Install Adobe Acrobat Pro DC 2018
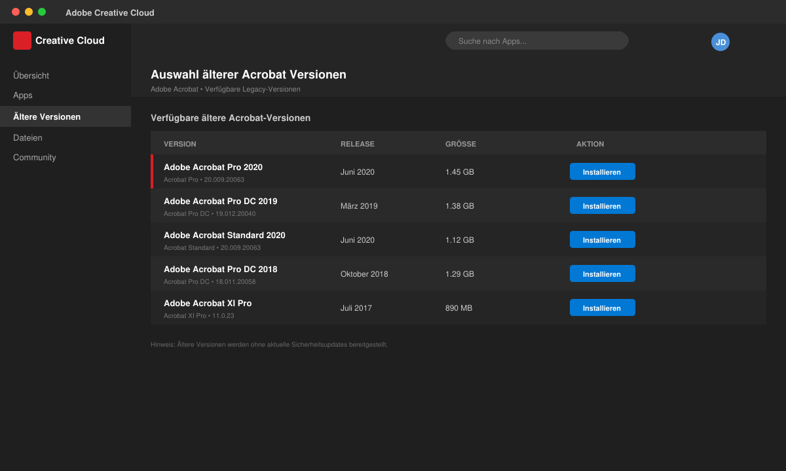Screen dimensions: 786x471 [x=603, y=273]
